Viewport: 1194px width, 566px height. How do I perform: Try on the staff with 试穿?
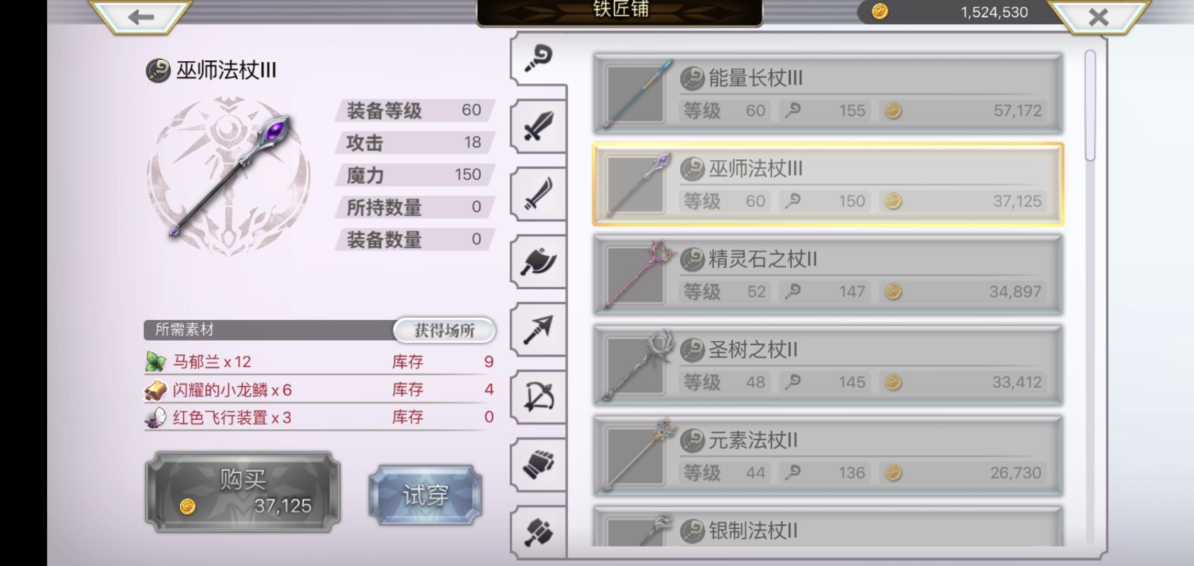425,495
